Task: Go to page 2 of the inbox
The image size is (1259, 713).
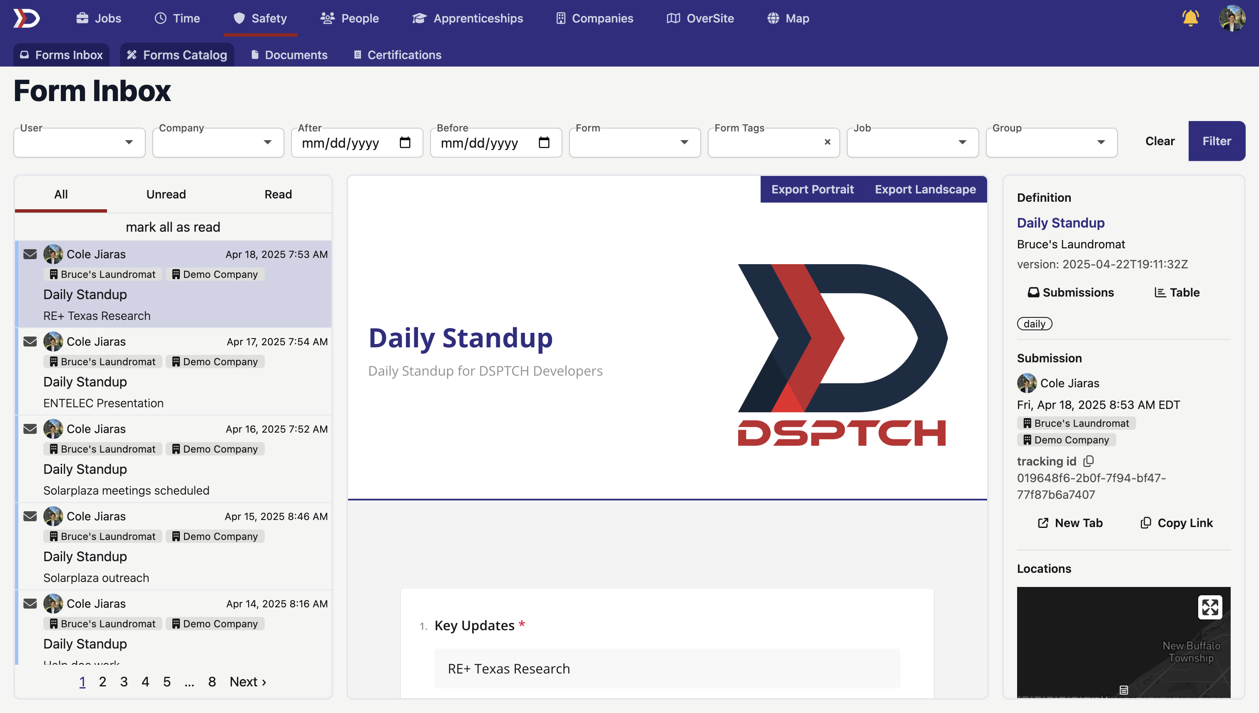Action: point(102,682)
